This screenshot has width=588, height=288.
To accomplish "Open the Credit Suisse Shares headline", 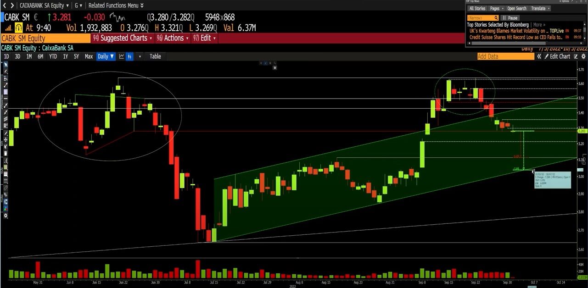I will click(516, 37).
